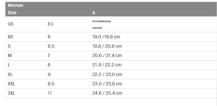Click the A column header
Screen dimensions: 217x106
(94, 13)
